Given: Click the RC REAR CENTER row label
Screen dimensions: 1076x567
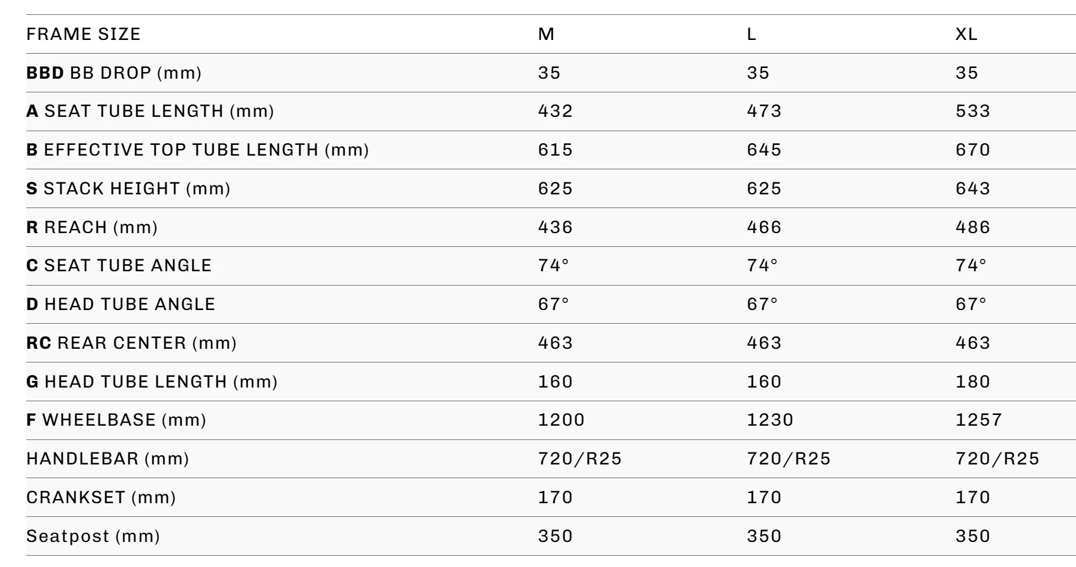Looking at the screenshot, I should [131, 343].
